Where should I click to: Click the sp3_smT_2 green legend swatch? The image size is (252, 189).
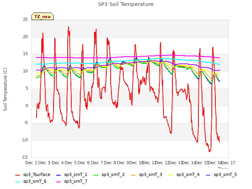96,175
